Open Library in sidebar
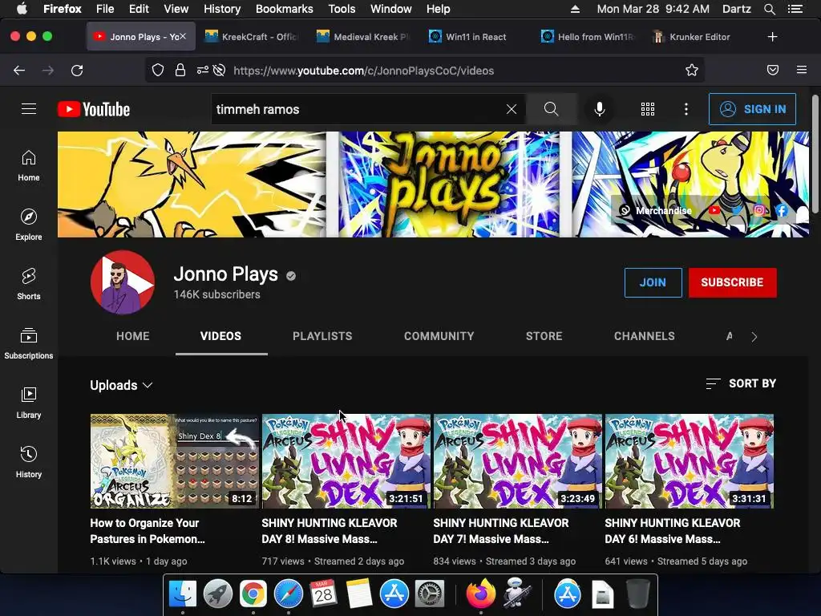 tap(29, 403)
